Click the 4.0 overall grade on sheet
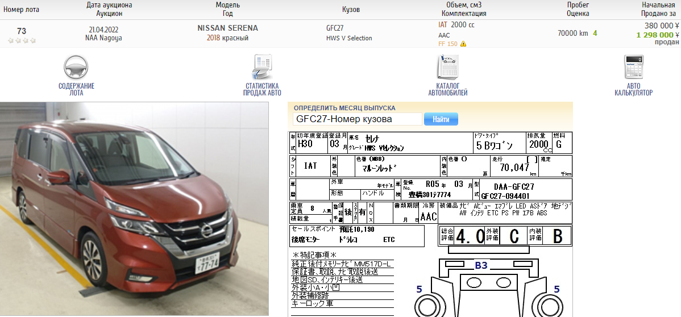 (470, 237)
